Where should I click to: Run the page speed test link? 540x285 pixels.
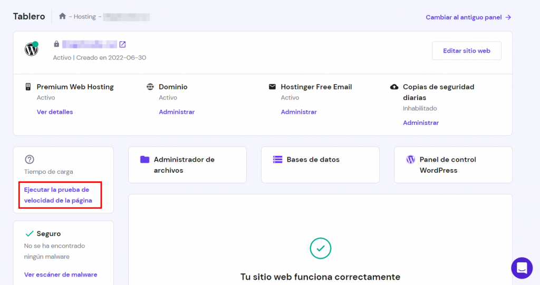click(58, 195)
